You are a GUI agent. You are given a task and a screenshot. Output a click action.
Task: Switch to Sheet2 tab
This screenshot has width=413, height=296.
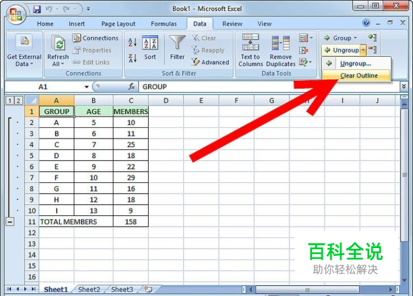(89, 289)
